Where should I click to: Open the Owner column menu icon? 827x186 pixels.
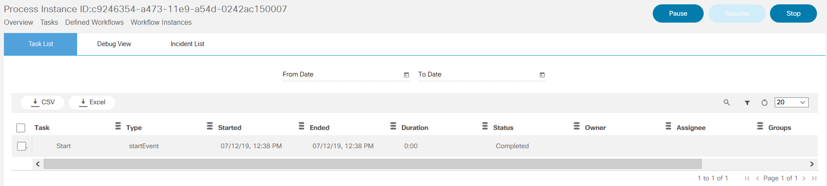(668, 126)
